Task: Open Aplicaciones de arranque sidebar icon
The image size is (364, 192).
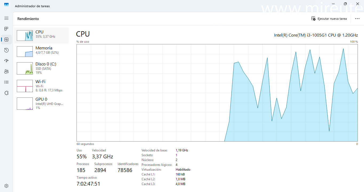Action: pyautogui.click(x=6, y=61)
